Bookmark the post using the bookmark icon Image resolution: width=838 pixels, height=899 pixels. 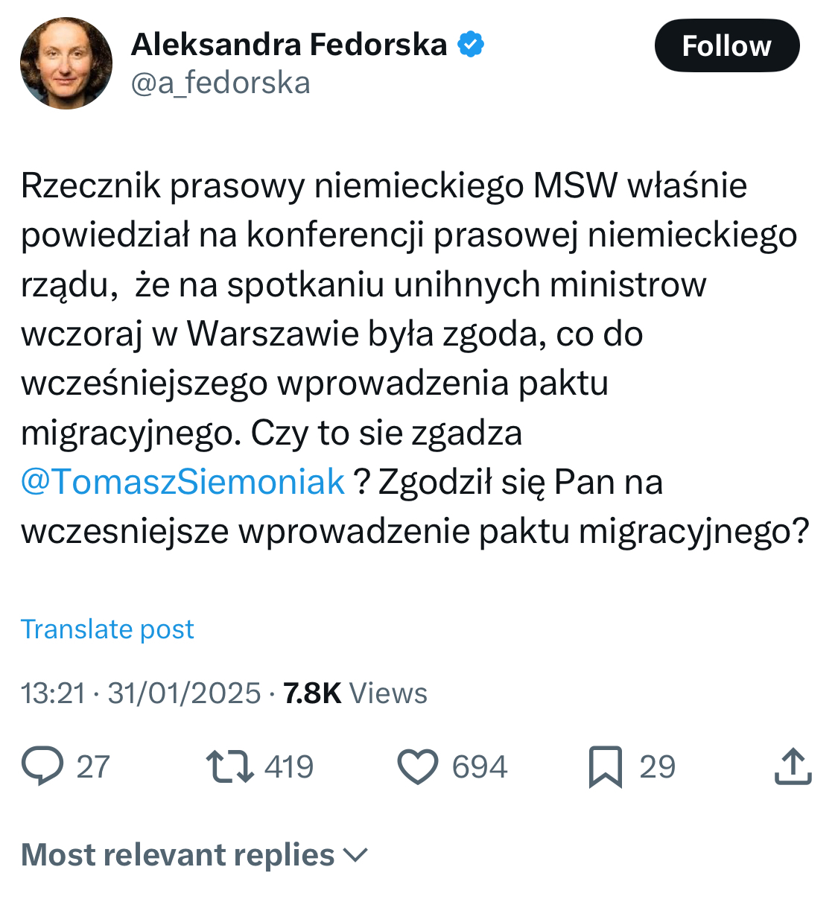pos(605,766)
